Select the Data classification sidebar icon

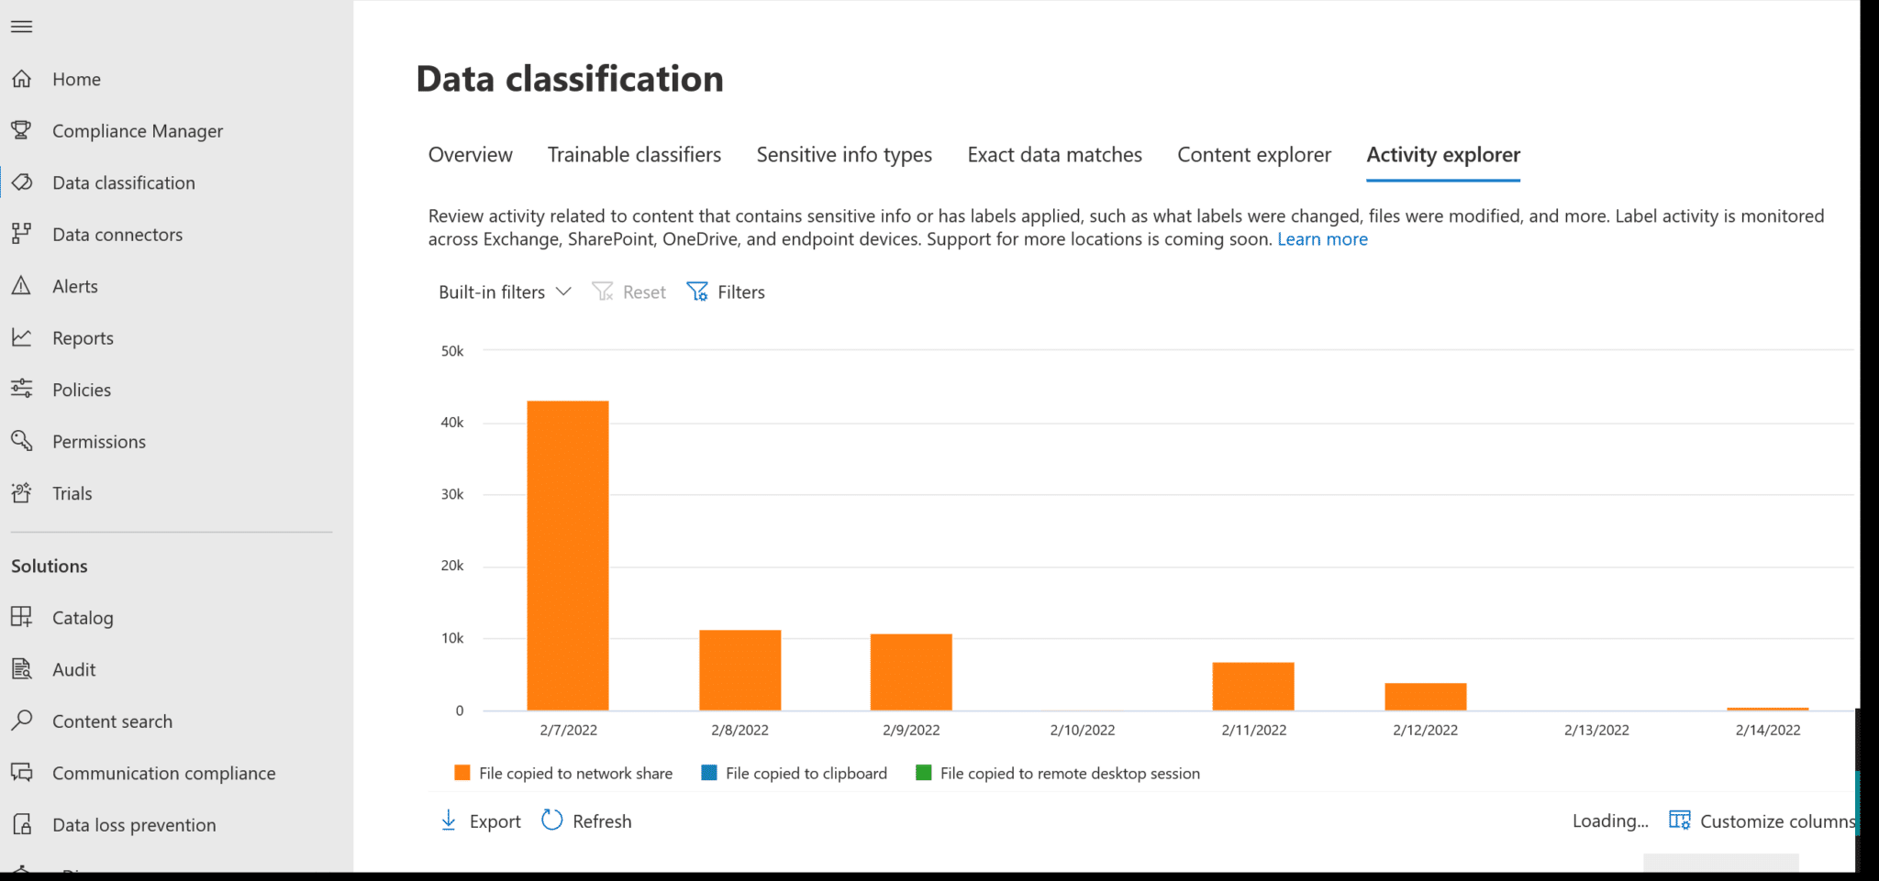pyautogui.click(x=22, y=182)
